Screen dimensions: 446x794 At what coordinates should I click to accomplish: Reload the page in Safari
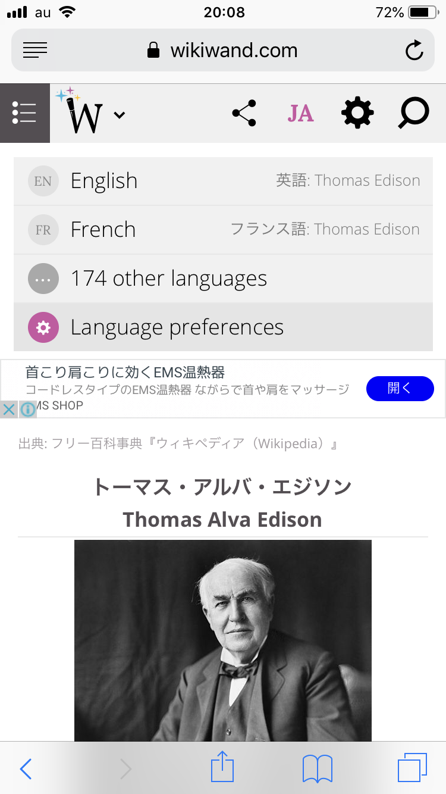tap(414, 51)
